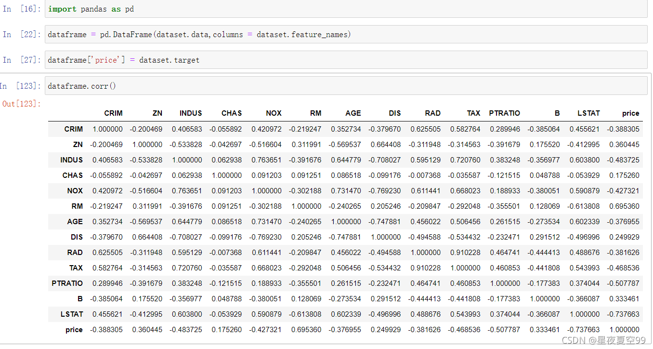This screenshot has height=349, width=653.
Task: Click the 0.625505 value in CRIM row
Action: [x=425, y=129]
